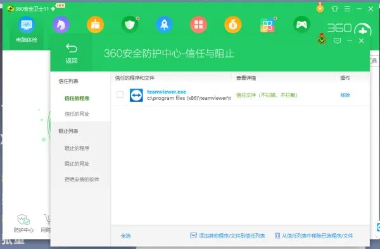Open the orange money bag icon

233,25
